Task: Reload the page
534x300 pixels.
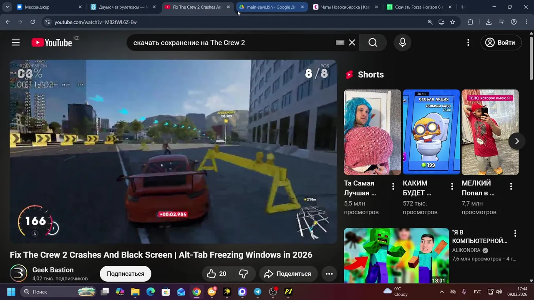Action: coord(33,22)
